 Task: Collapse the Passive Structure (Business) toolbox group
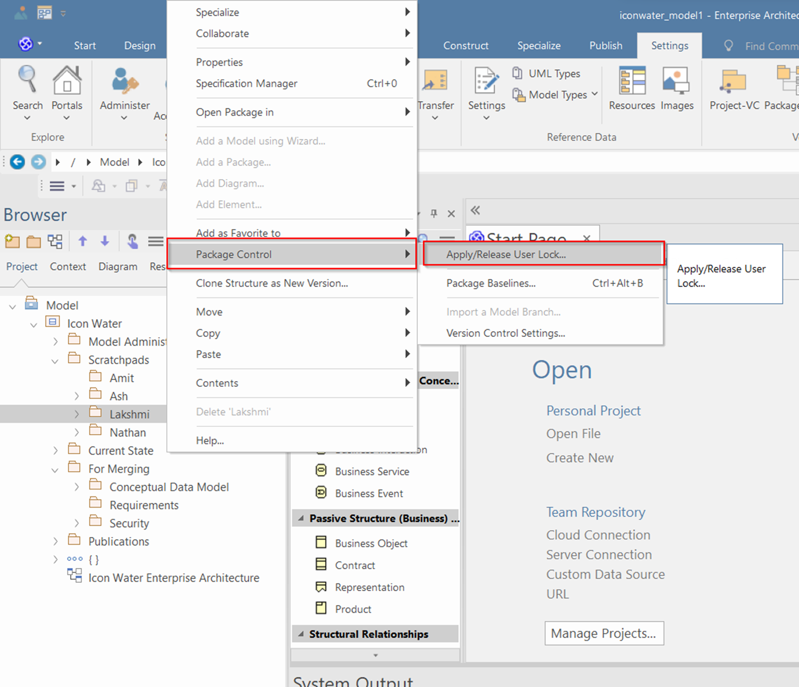301,519
